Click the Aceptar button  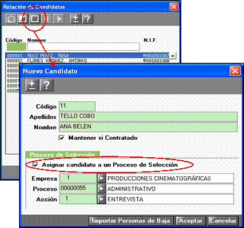[x=191, y=221]
